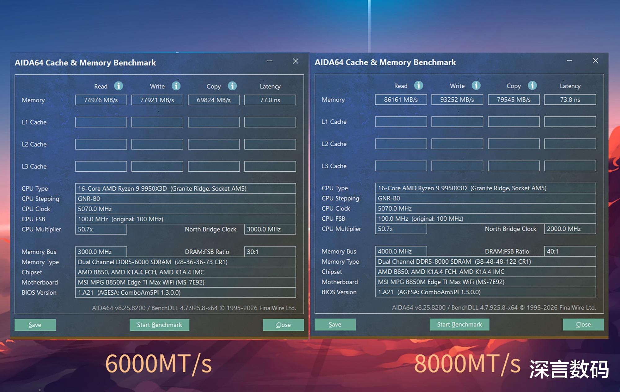Click the 74976 MB/s memory read field
Viewport: 620px width, 392px height.
tap(101, 100)
